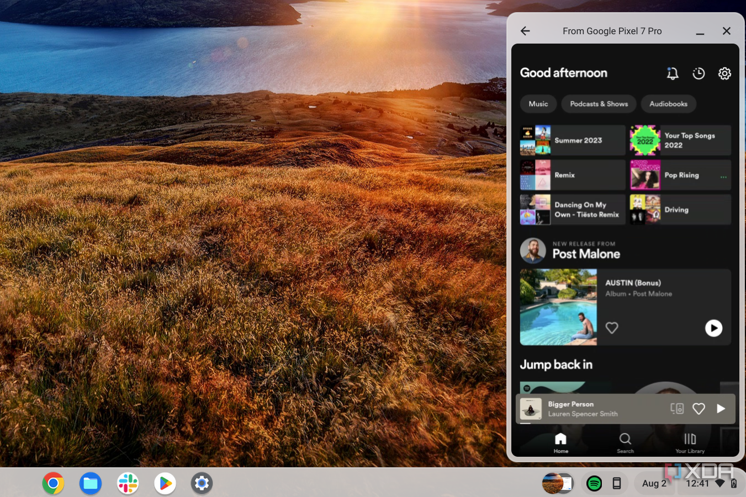Image resolution: width=746 pixels, height=497 pixels.
Task: Open Spotify settings gear
Action: [724, 73]
